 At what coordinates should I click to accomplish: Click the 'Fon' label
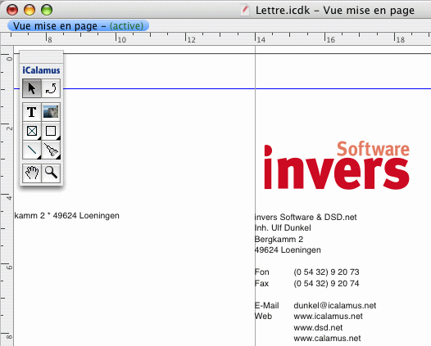tap(262, 272)
